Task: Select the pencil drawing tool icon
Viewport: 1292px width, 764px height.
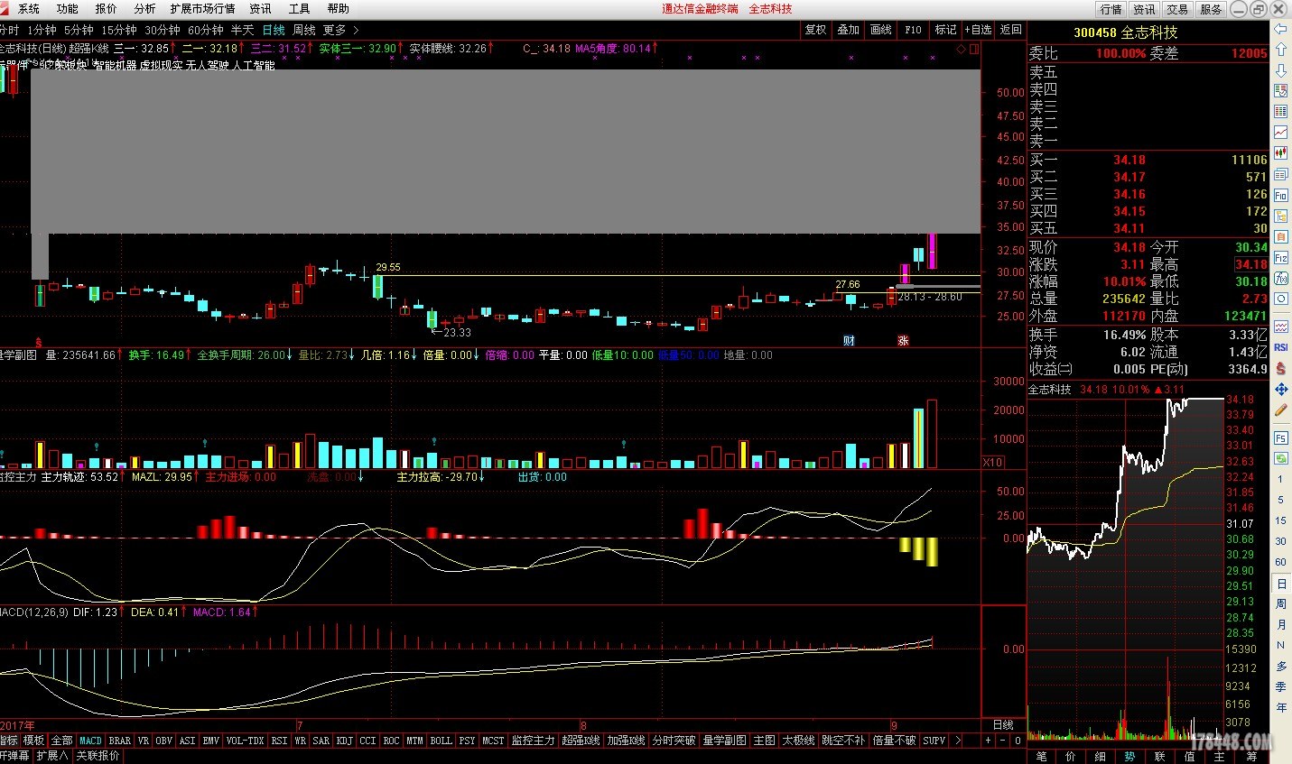Action: click(1280, 410)
